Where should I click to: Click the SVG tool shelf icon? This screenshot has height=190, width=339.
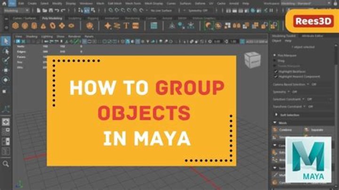click(136, 26)
